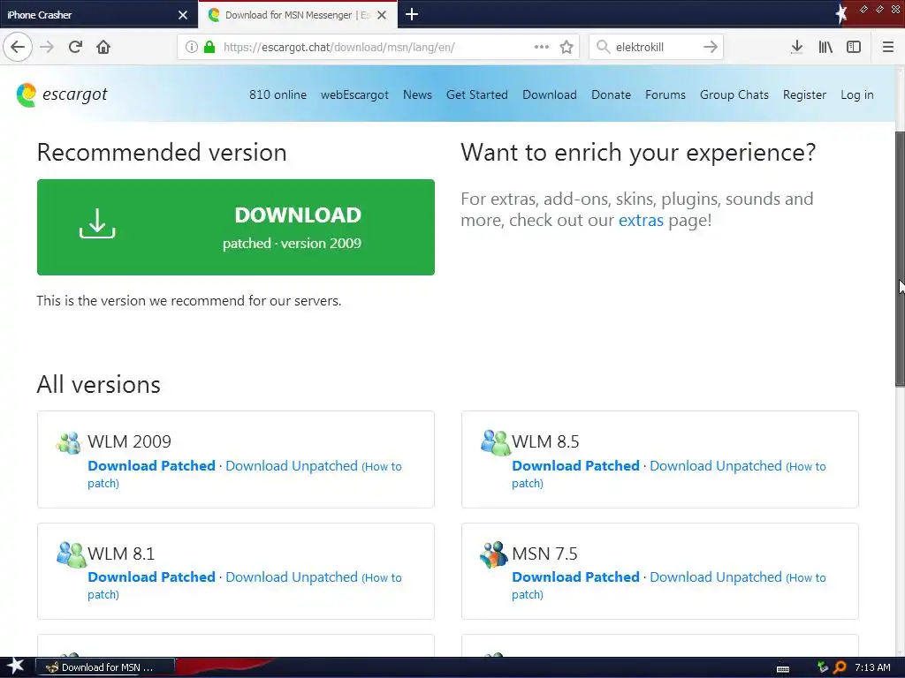Switch to the iPhone Crasher tab
The image size is (905, 678).
coord(99,14)
